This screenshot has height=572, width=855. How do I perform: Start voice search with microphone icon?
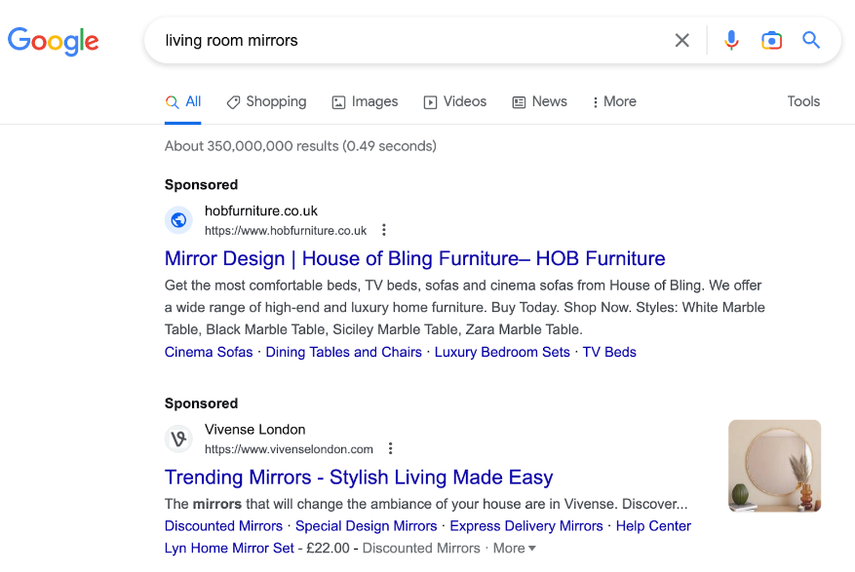click(x=731, y=40)
